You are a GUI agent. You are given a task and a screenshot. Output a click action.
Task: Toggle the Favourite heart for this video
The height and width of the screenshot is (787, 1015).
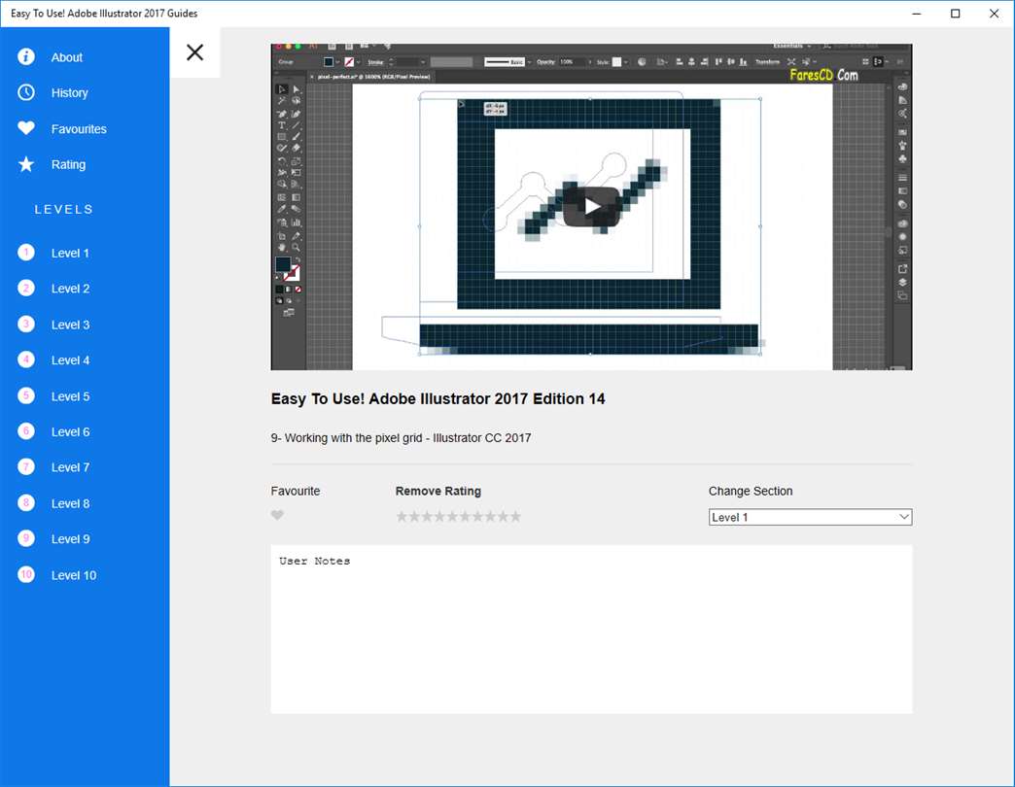point(277,515)
